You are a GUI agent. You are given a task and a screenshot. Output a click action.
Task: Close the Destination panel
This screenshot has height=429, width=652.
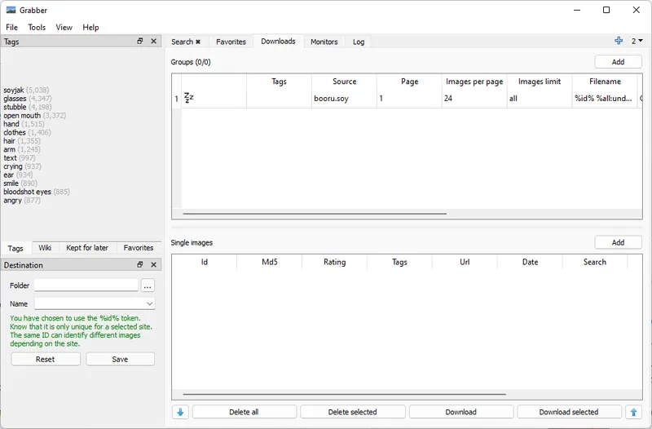click(x=153, y=265)
